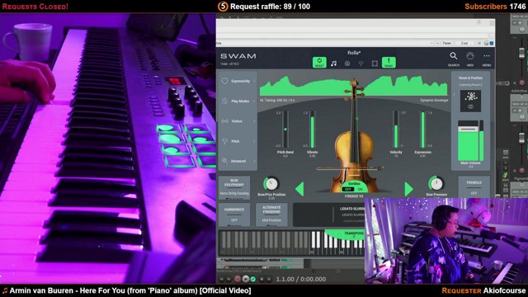Click the 1.1.00 / 0:00.000 time display
528x297 pixels.
tap(300, 279)
